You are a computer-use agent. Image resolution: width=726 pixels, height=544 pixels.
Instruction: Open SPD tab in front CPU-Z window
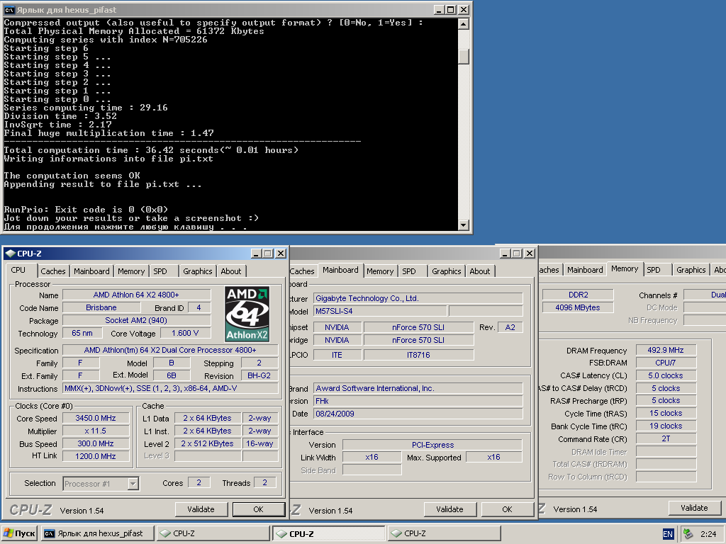tap(160, 271)
